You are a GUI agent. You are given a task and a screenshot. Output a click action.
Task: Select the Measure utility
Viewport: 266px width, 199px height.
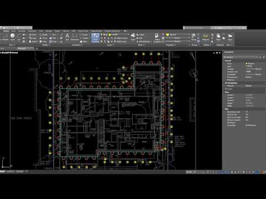click(206, 37)
